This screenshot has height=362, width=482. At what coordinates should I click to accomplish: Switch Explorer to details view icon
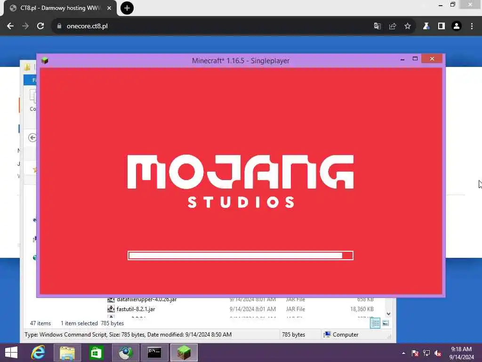(x=375, y=323)
